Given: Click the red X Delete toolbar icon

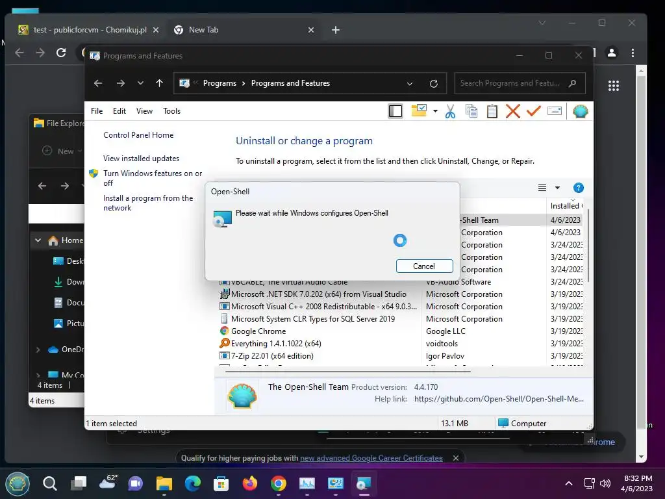Looking at the screenshot, I should pos(513,111).
